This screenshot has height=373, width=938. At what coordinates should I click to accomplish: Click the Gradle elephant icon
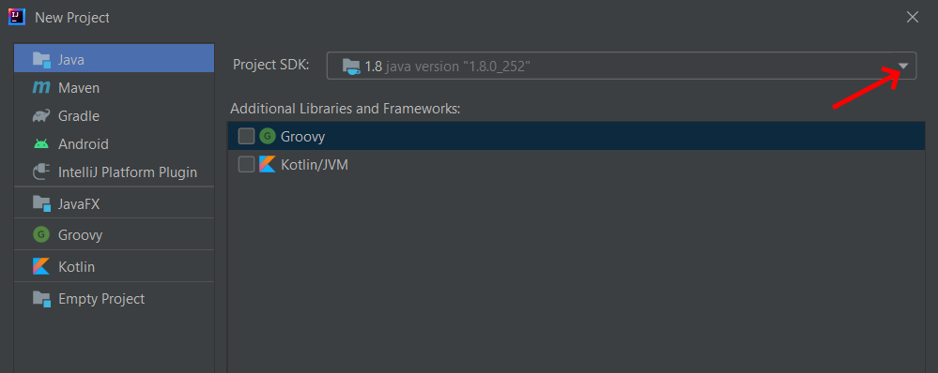pos(41,116)
